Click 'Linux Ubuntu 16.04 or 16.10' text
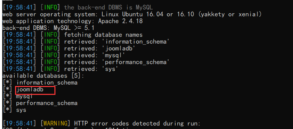 148,14
